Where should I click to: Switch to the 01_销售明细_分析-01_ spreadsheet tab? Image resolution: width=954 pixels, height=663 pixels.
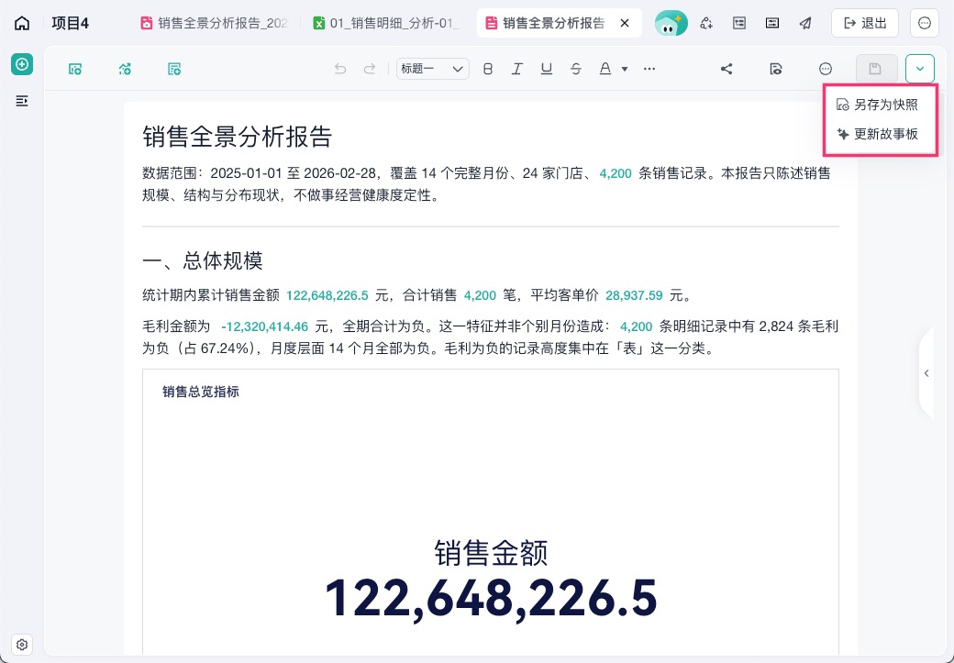tap(387, 24)
